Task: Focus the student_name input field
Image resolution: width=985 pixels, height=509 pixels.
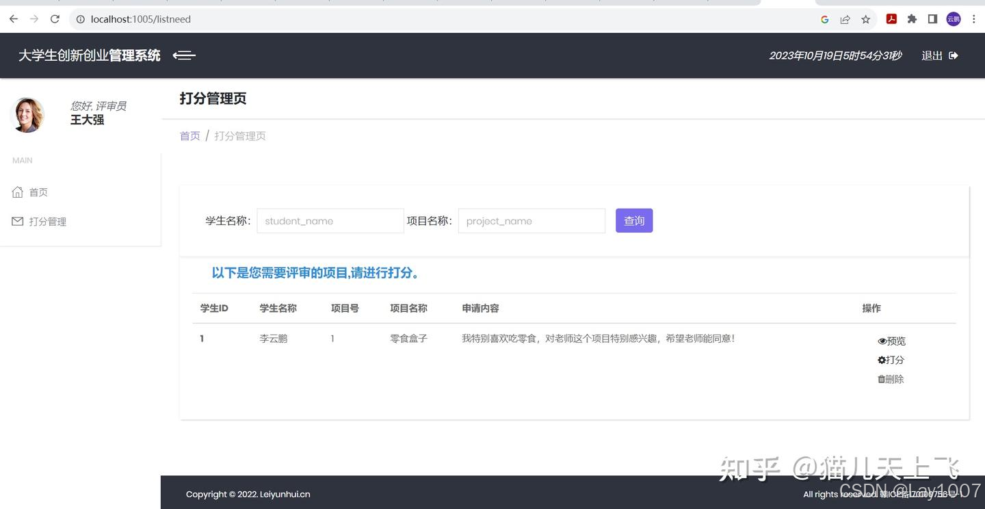Action: click(x=330, y=221)
